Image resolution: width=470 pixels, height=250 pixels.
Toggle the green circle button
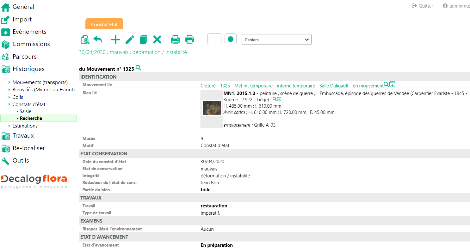tap(231, 39)
